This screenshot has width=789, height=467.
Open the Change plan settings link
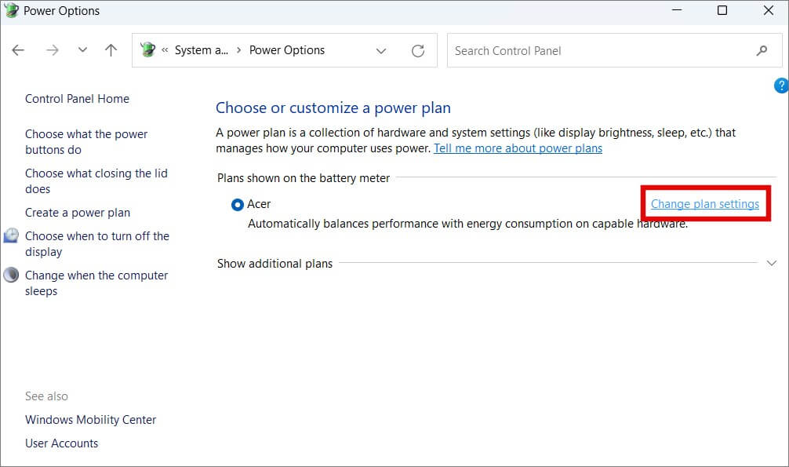[704, 204]
